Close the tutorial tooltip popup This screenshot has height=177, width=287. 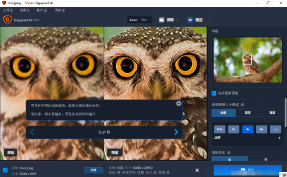pos(178,103)
